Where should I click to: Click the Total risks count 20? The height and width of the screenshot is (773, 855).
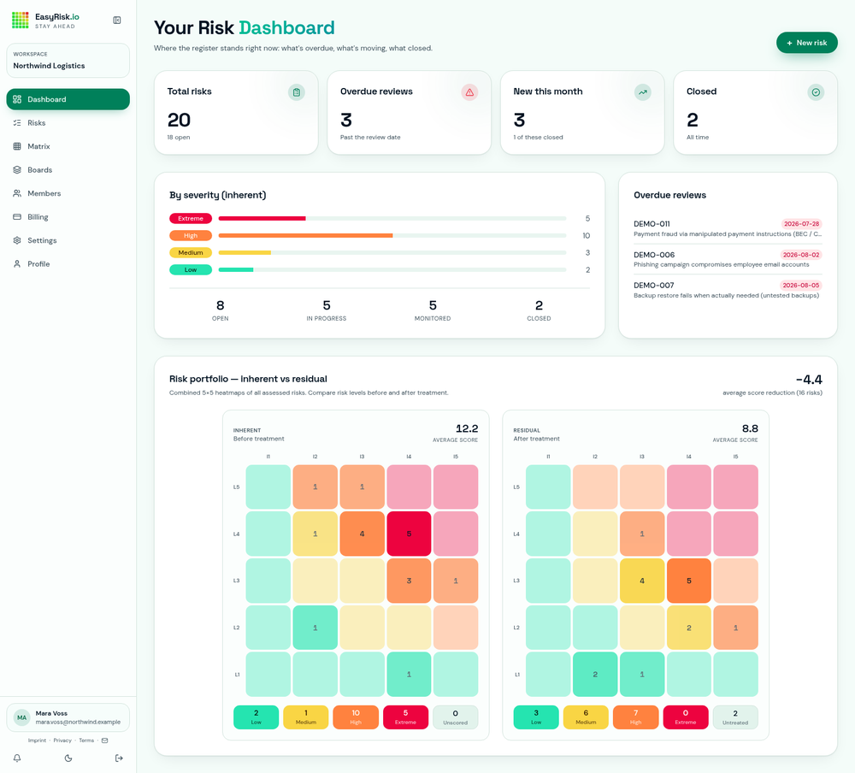click(179, 120)
